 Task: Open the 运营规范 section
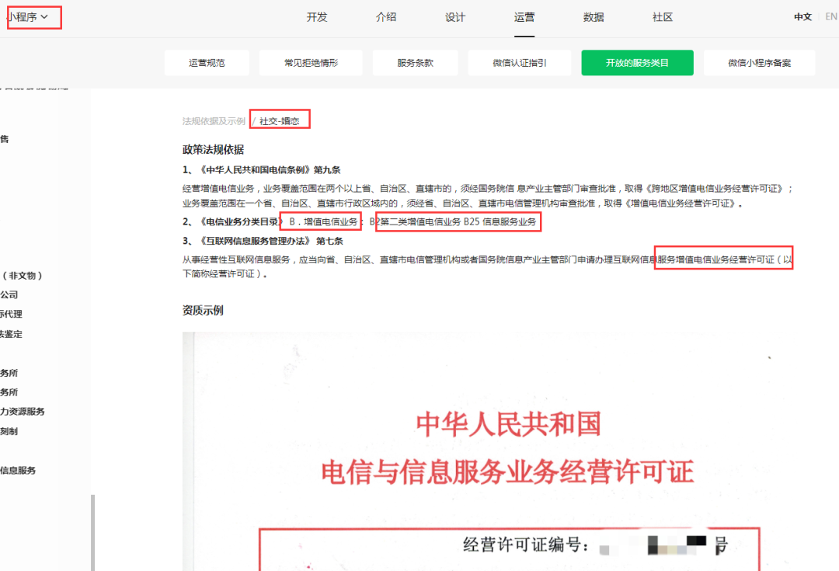tap(207, 63)
